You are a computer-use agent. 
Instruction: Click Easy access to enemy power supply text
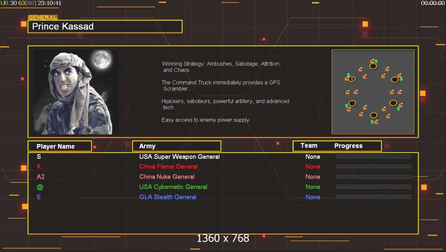pyautogui.click(x=206, y=120)
